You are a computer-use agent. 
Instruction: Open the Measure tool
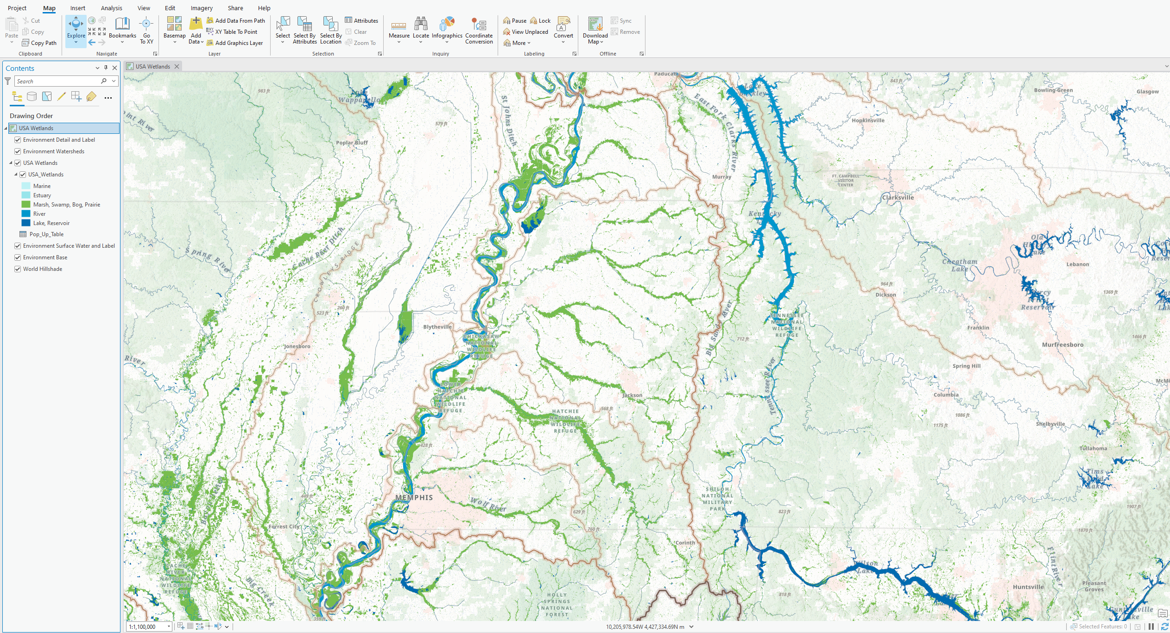click(x=399, y=27)
